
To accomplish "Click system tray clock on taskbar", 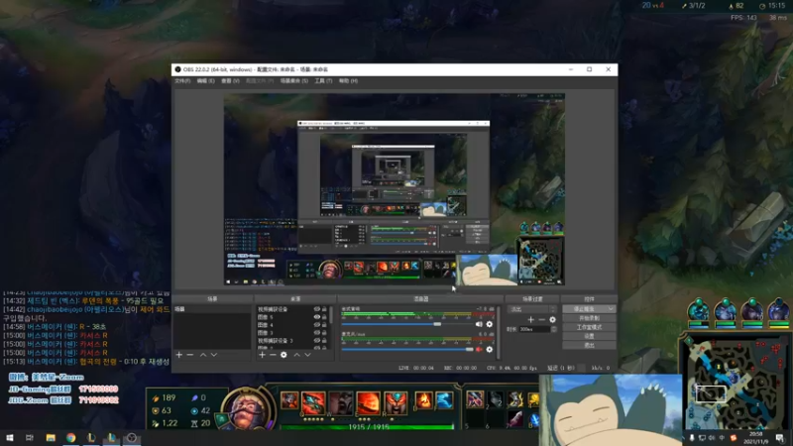I will pos(756,438).
